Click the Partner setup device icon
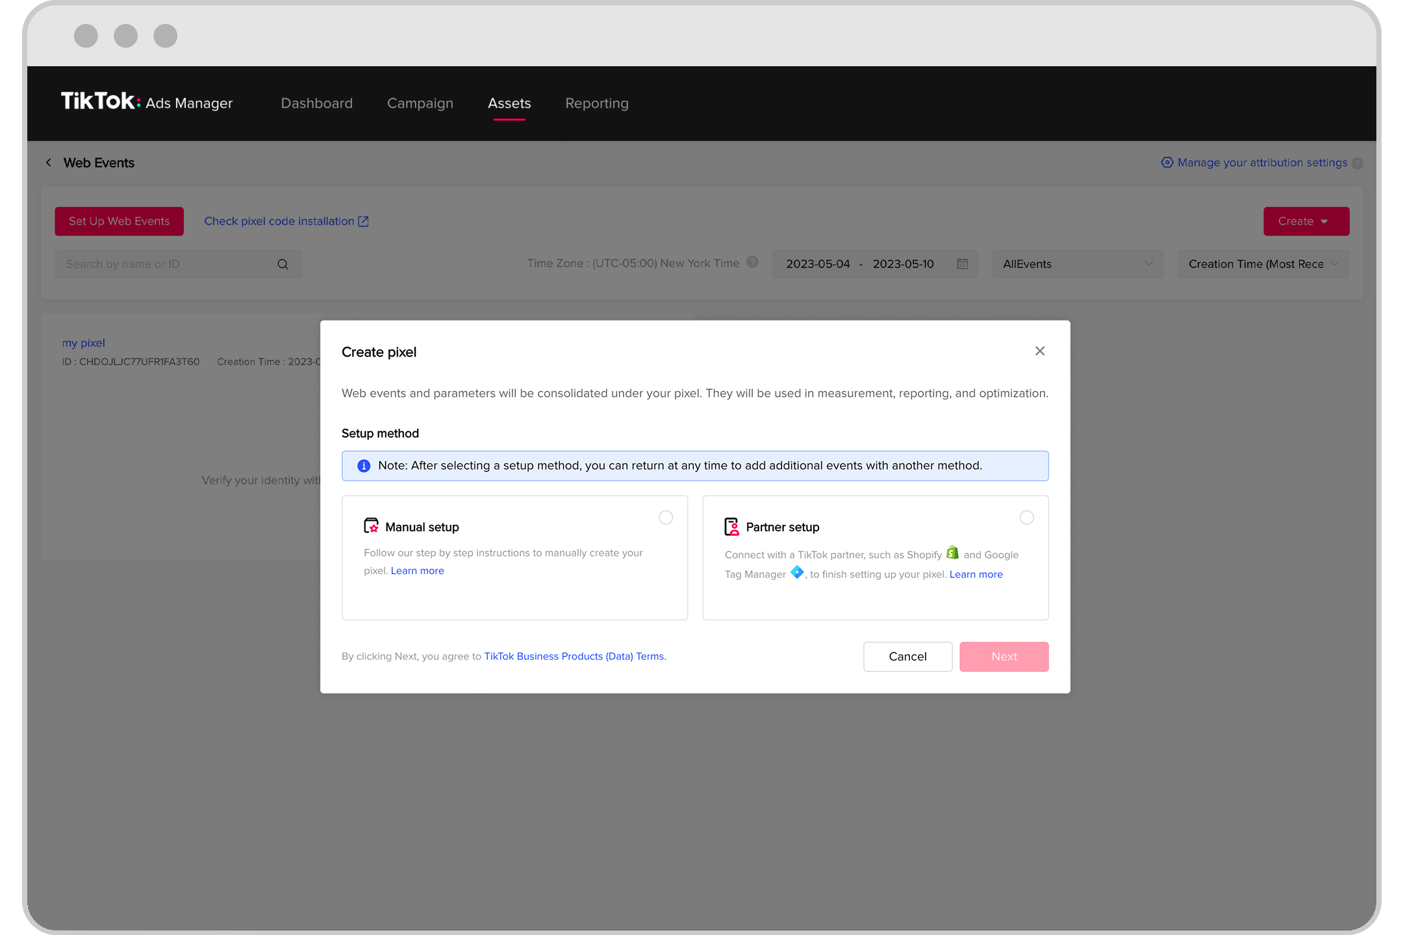The image size is (1403, 935). tap(731, 526)
